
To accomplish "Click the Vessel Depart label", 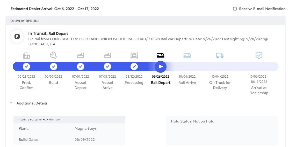I will [81, 85].
